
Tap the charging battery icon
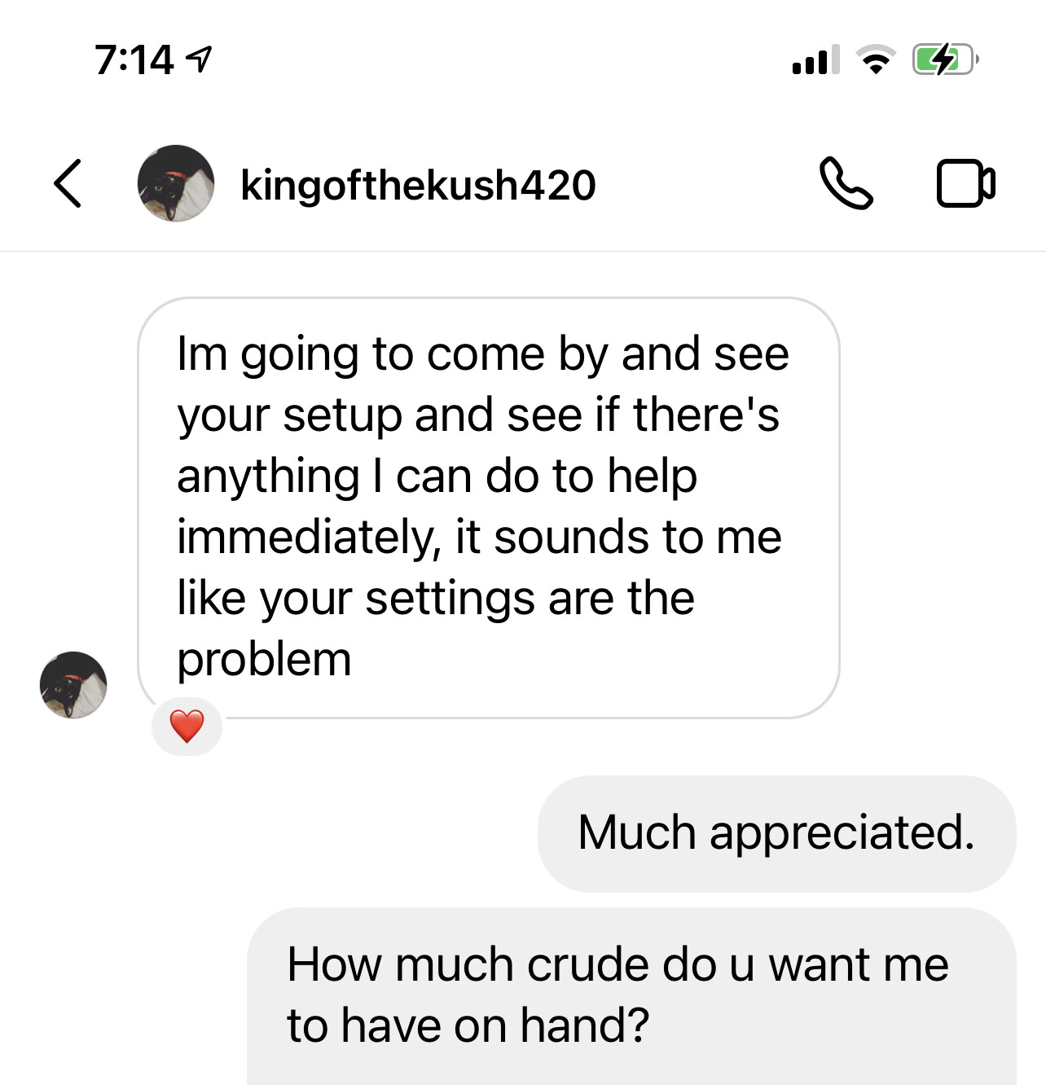point(943,59)
